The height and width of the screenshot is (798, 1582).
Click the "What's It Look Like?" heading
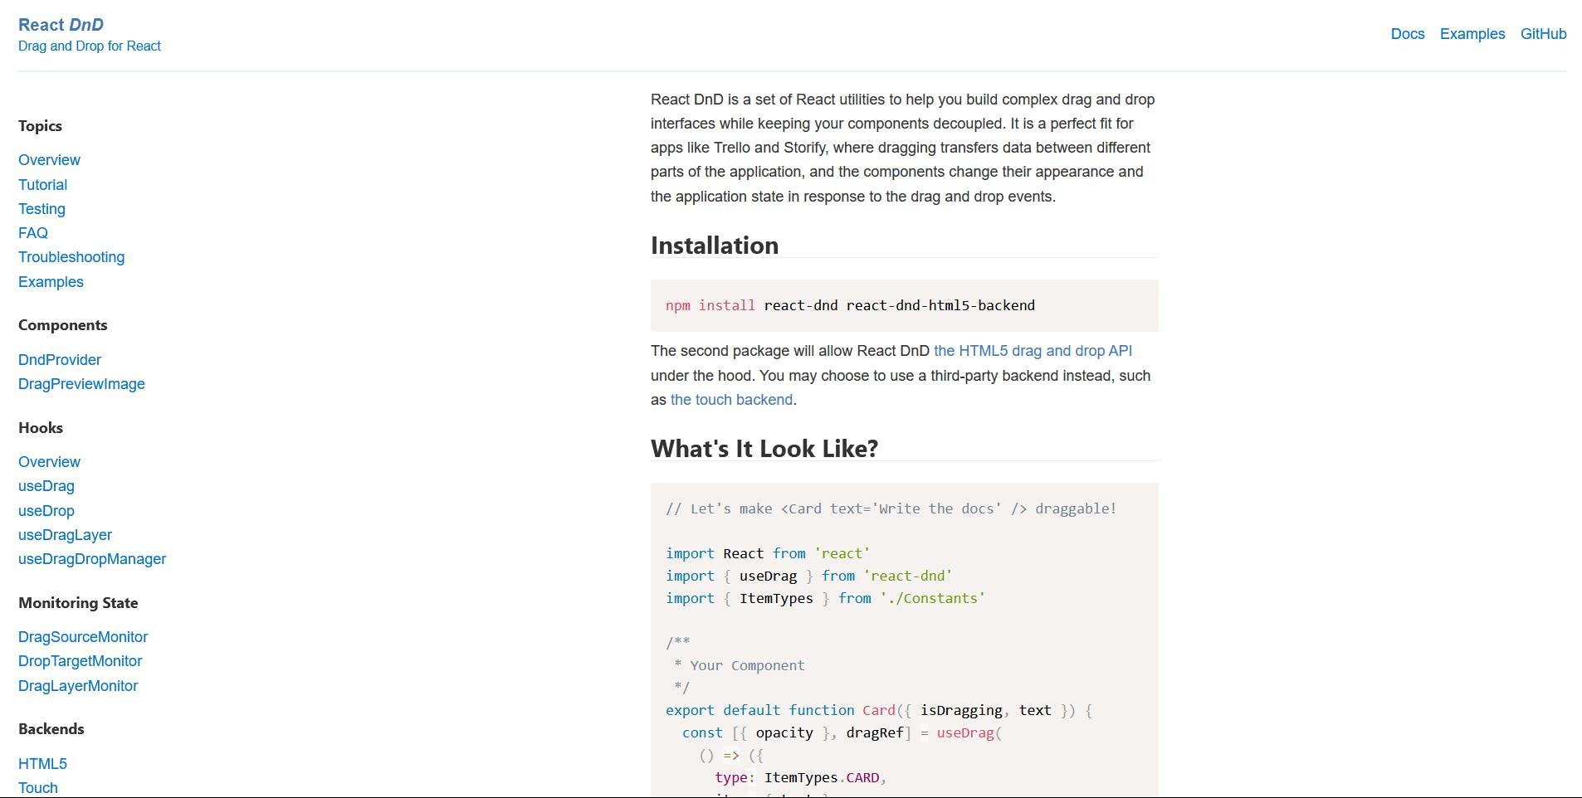[x=764, y=449]
